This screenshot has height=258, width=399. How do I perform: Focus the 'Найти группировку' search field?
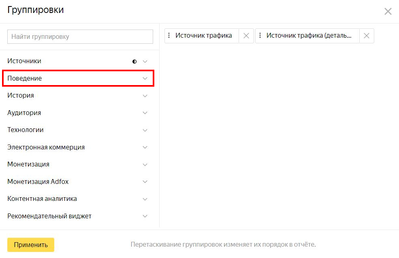click(80, 36)
